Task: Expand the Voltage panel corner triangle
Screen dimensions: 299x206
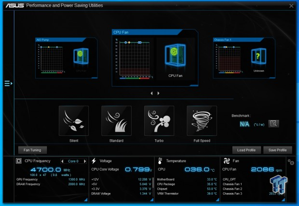Action: click(x=152, y=200)
